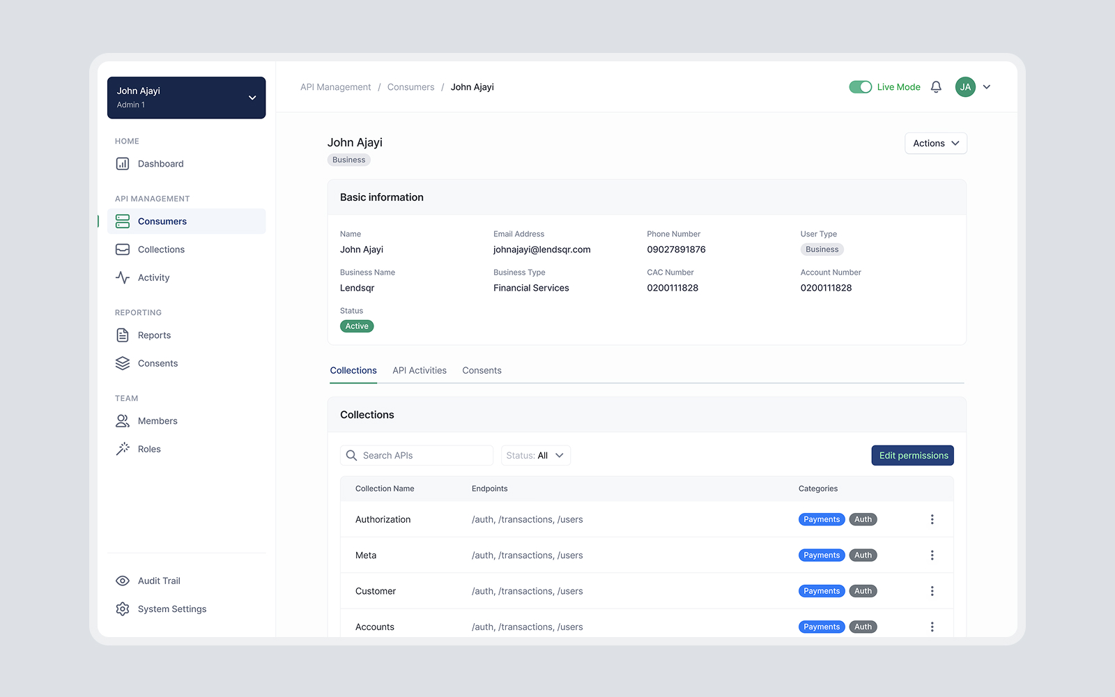Select the Activity waveform icon

point(122,277)
